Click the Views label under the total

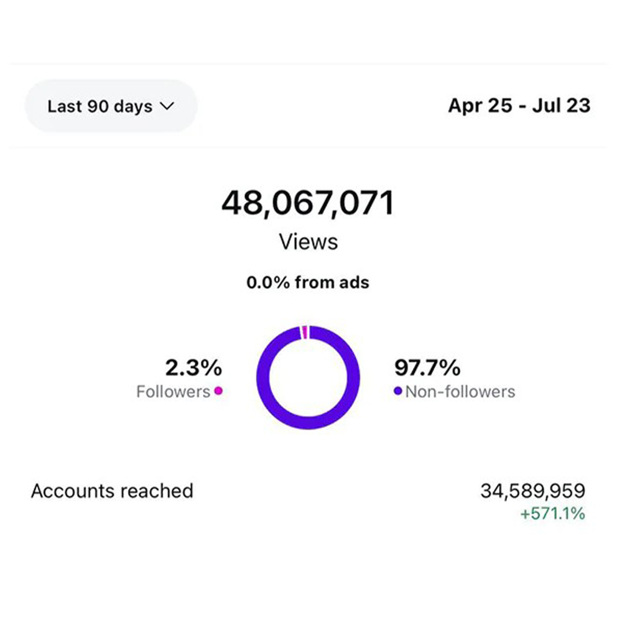click(x=308, y=241)
